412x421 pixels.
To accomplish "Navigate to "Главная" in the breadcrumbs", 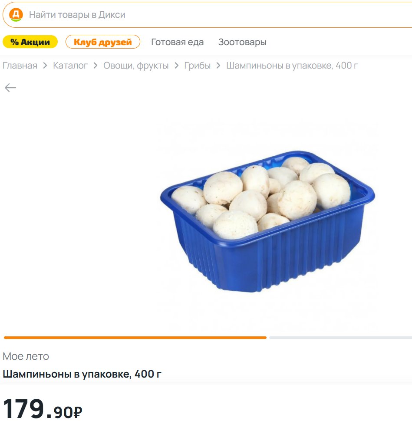I will point(20,66).
